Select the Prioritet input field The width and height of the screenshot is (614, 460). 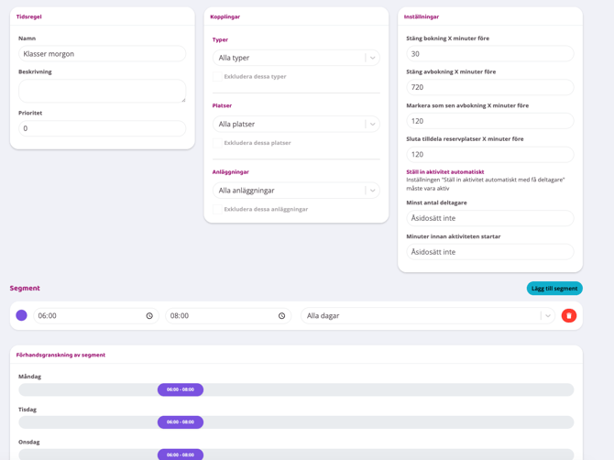(x=102, y=128)
